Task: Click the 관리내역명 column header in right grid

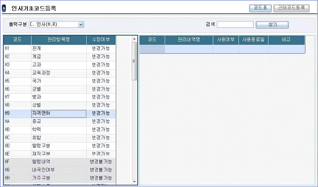Action: [189, 40]
